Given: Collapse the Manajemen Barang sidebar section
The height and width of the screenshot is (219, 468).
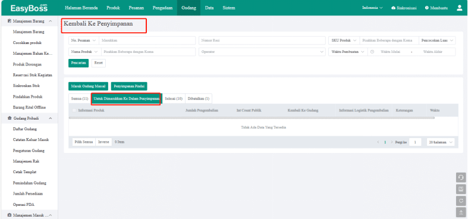Looking at the screenshot, I should 50,21.
